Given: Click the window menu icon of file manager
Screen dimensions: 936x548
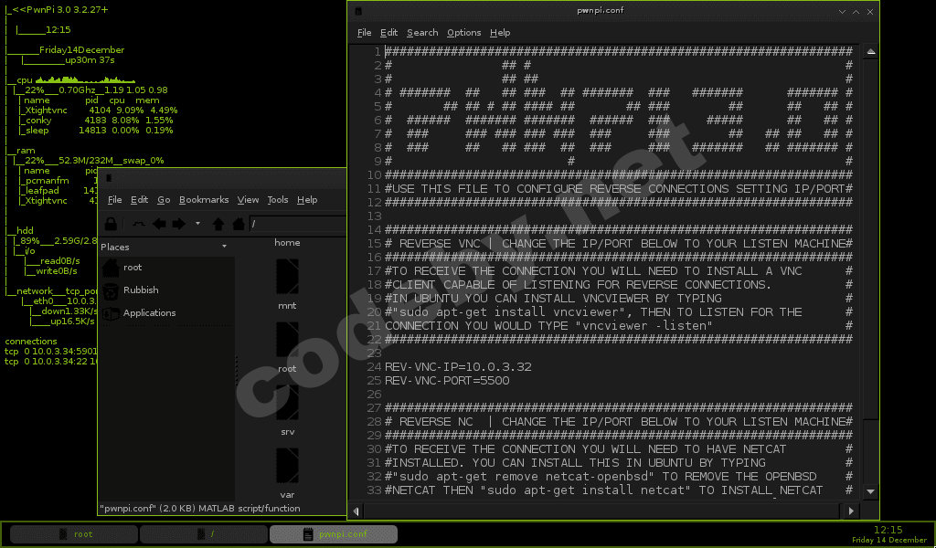Looking at the screenshot, I should (x=109, y=178).
